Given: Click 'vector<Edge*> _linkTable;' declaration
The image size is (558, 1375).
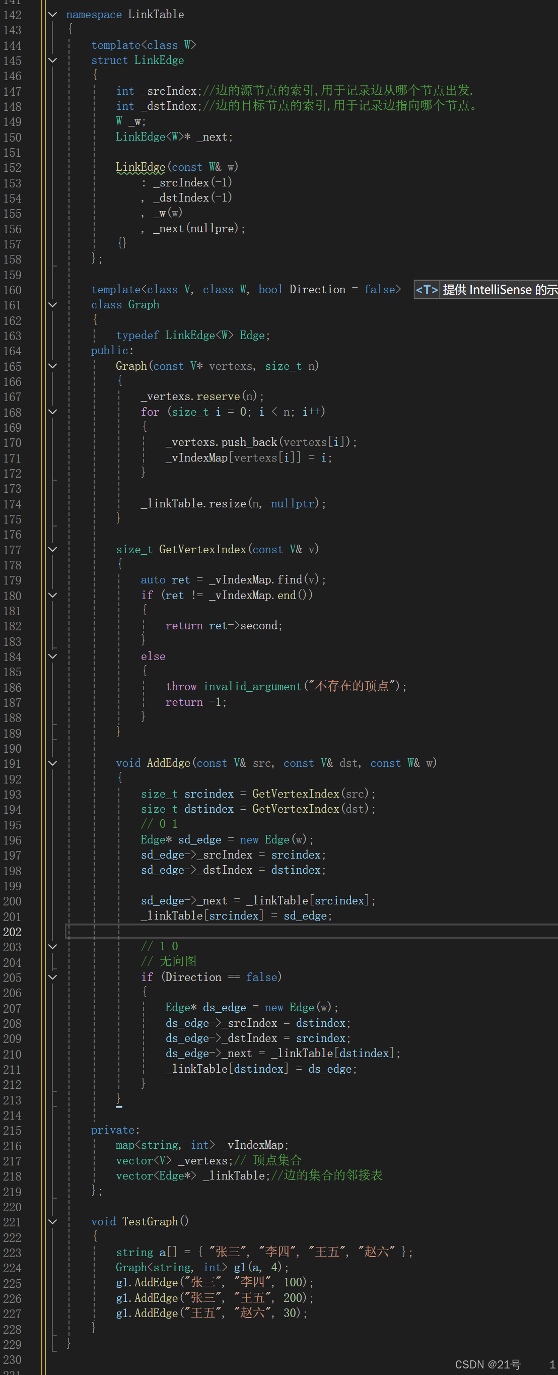Looking at the screenshot, I should pos(193,1176).
